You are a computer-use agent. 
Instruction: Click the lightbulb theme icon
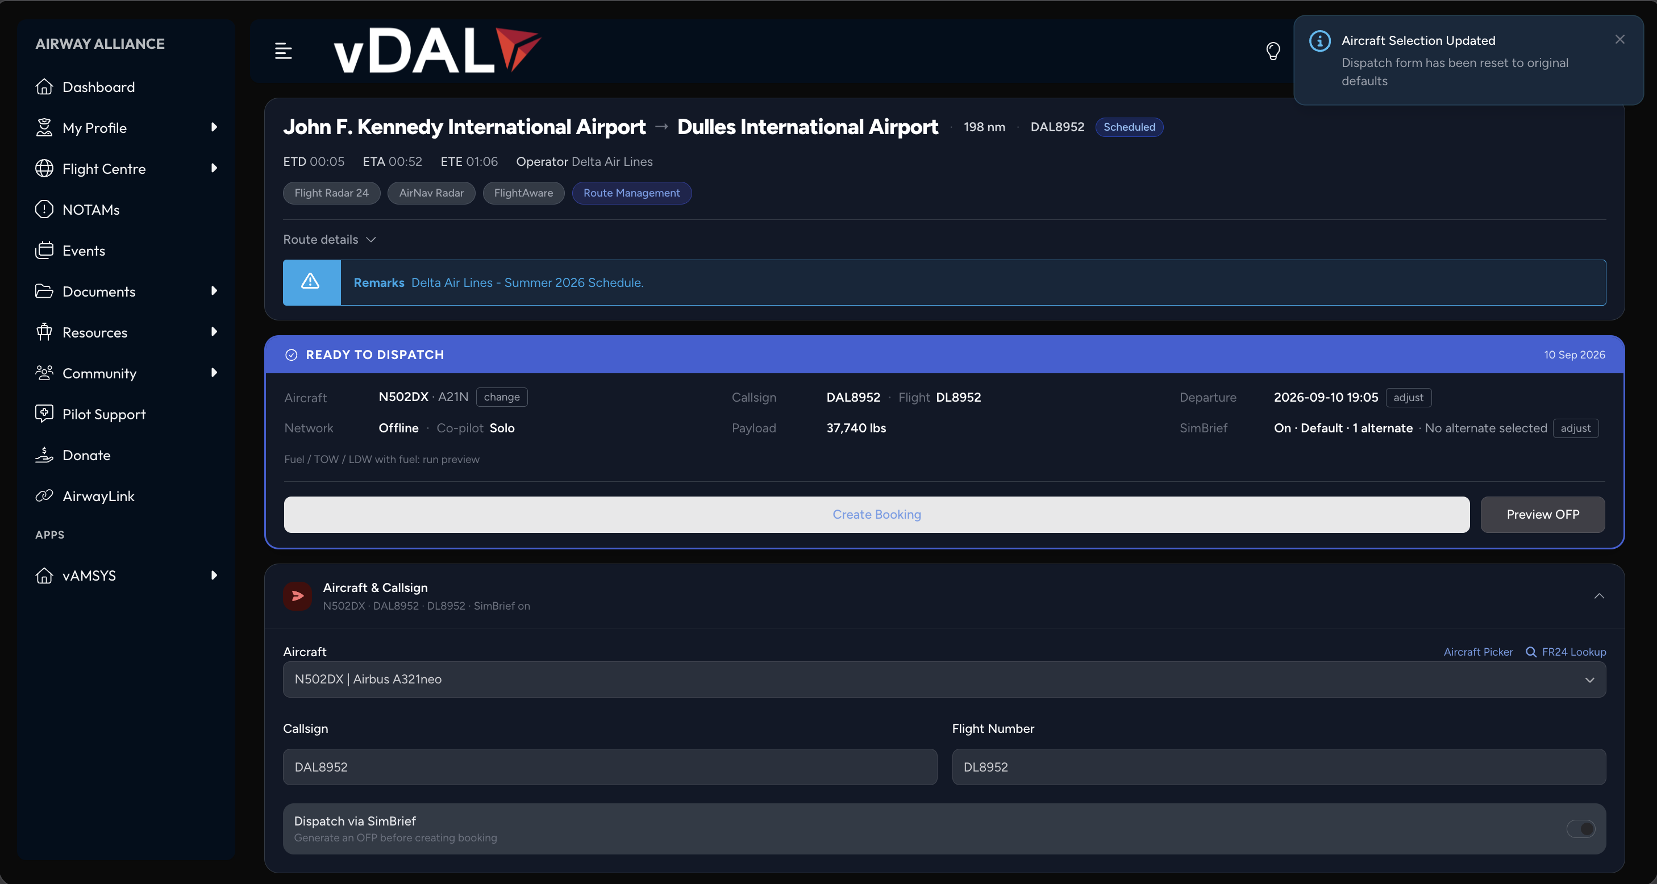[x=1272, y=51]
